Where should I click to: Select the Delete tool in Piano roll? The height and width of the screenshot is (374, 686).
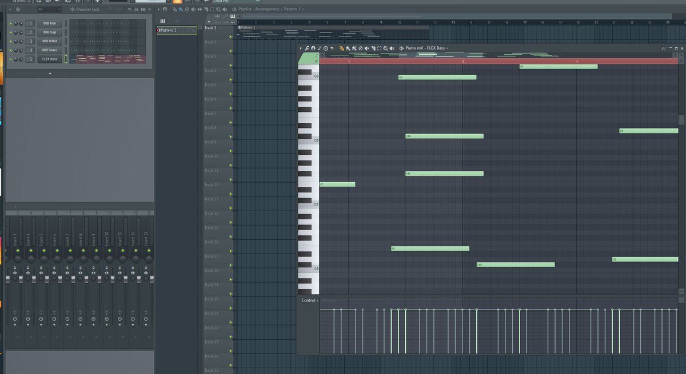(360, 49)
